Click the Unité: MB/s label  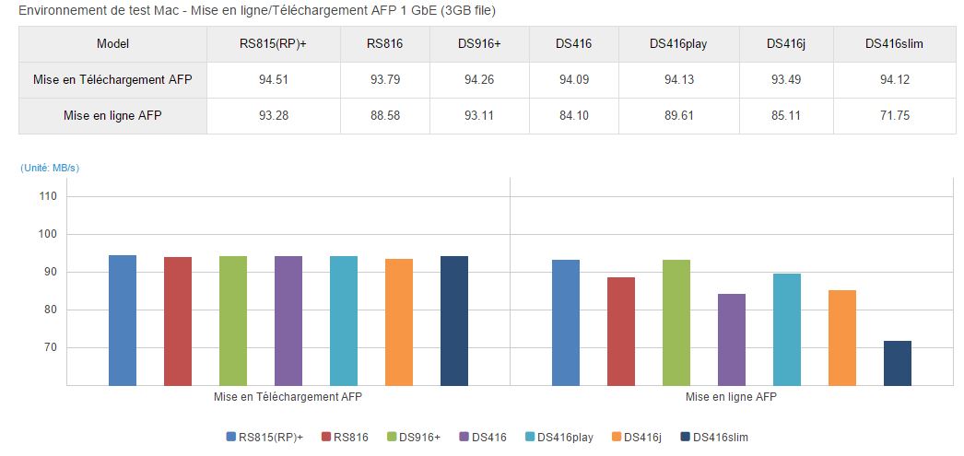click(x=50, y=168)
